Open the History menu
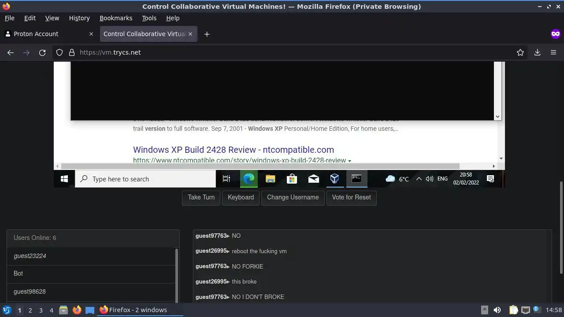Screen dimensions: 564x317 pos(79,18)
